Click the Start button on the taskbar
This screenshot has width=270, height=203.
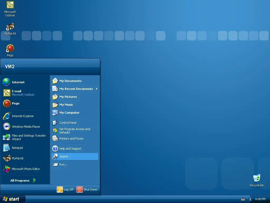coord(13,199)
